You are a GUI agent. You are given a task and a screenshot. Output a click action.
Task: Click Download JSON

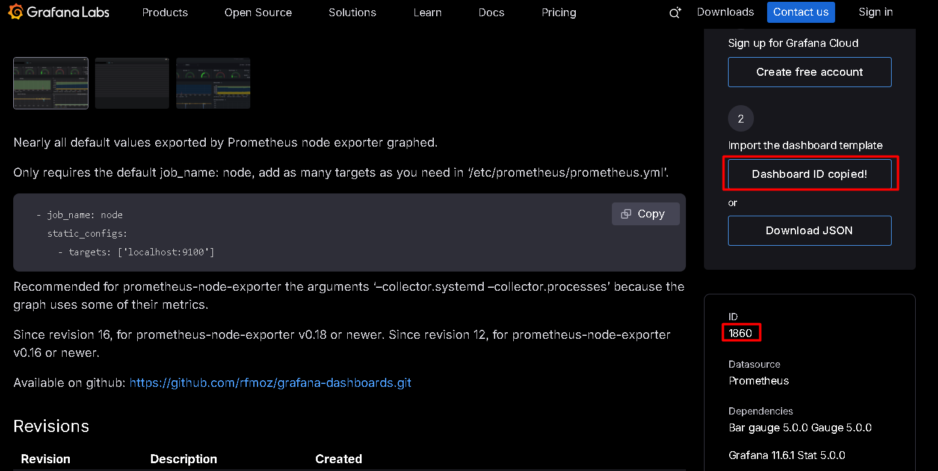[x=809, y=230]
